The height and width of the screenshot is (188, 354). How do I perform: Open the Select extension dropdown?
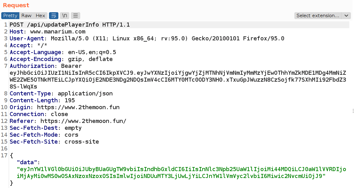318,16
